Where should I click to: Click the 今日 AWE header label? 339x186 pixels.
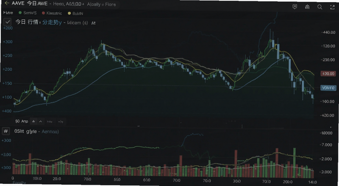tap(37, 4)
